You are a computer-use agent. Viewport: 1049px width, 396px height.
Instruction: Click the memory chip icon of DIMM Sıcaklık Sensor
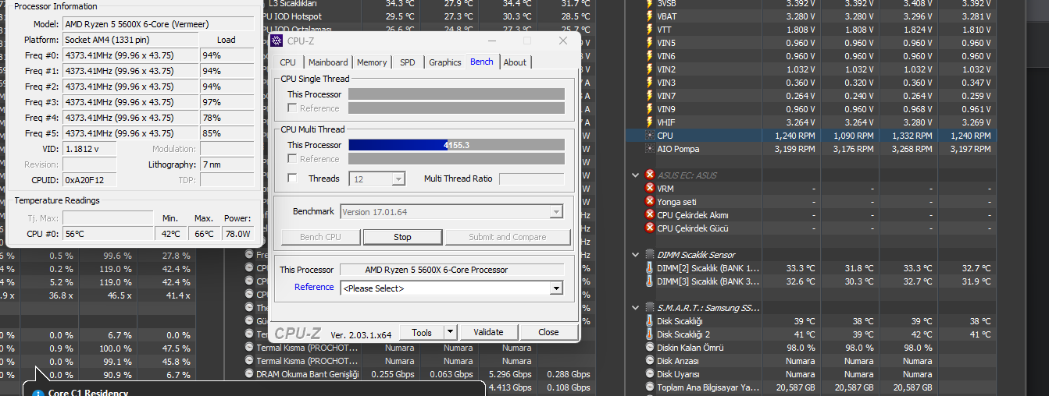point(649,255)
